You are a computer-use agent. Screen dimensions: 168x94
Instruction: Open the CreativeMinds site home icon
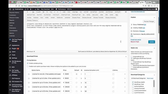click(13, 9)
